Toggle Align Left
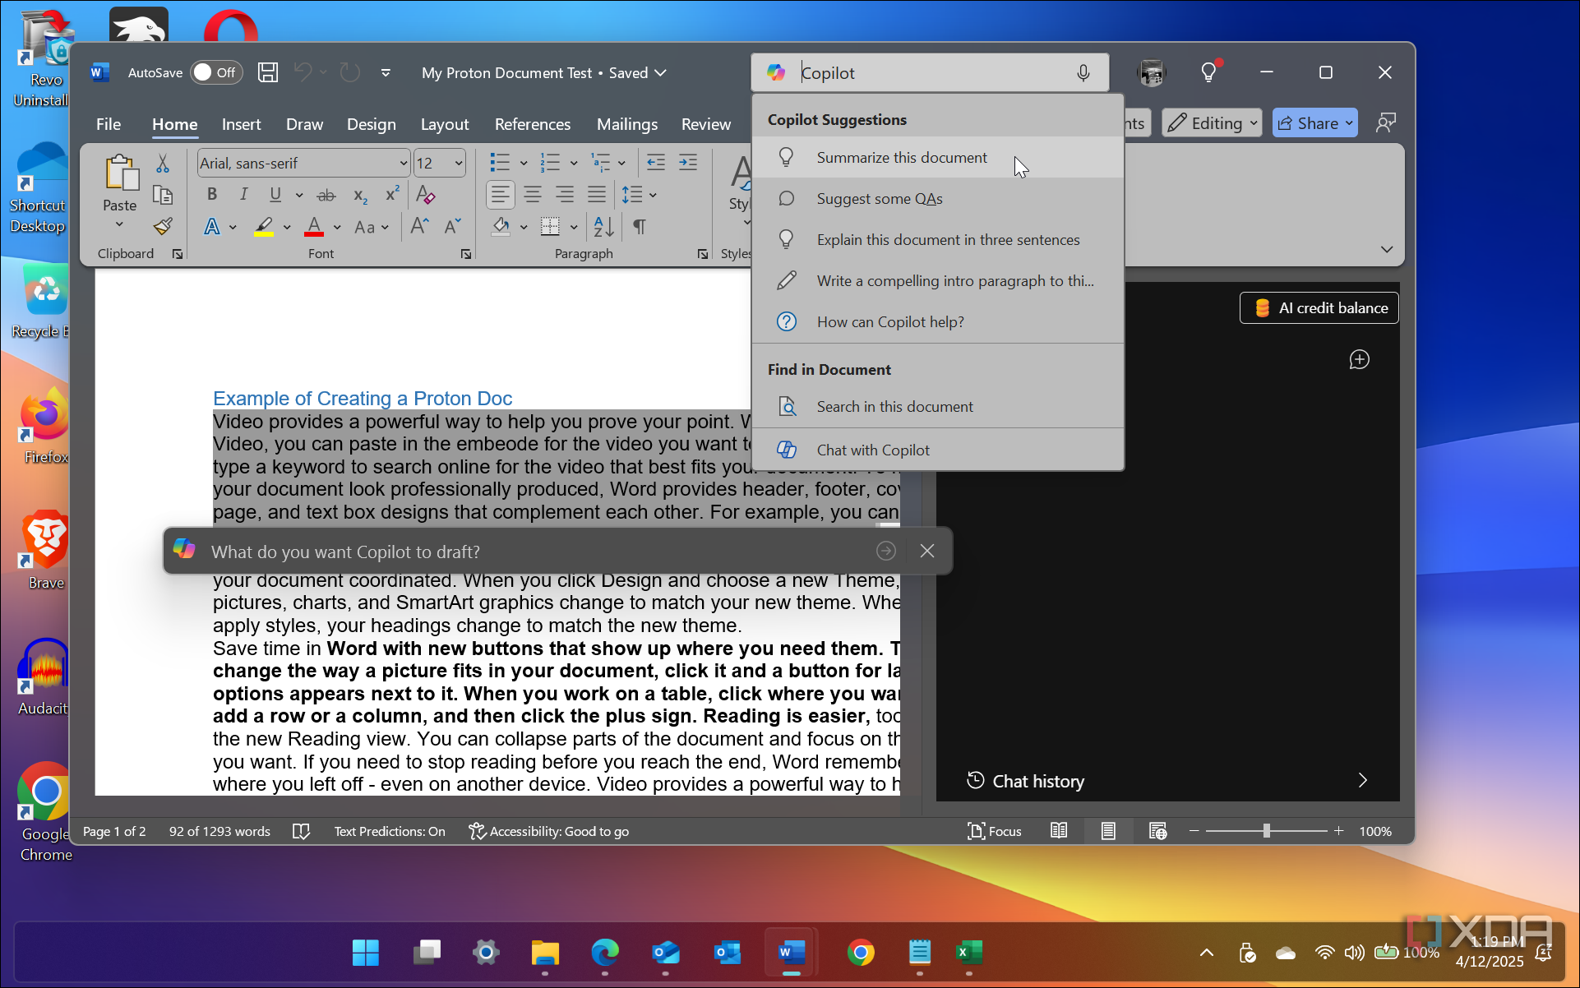1580x988 pixels. [x=501, y=195]
